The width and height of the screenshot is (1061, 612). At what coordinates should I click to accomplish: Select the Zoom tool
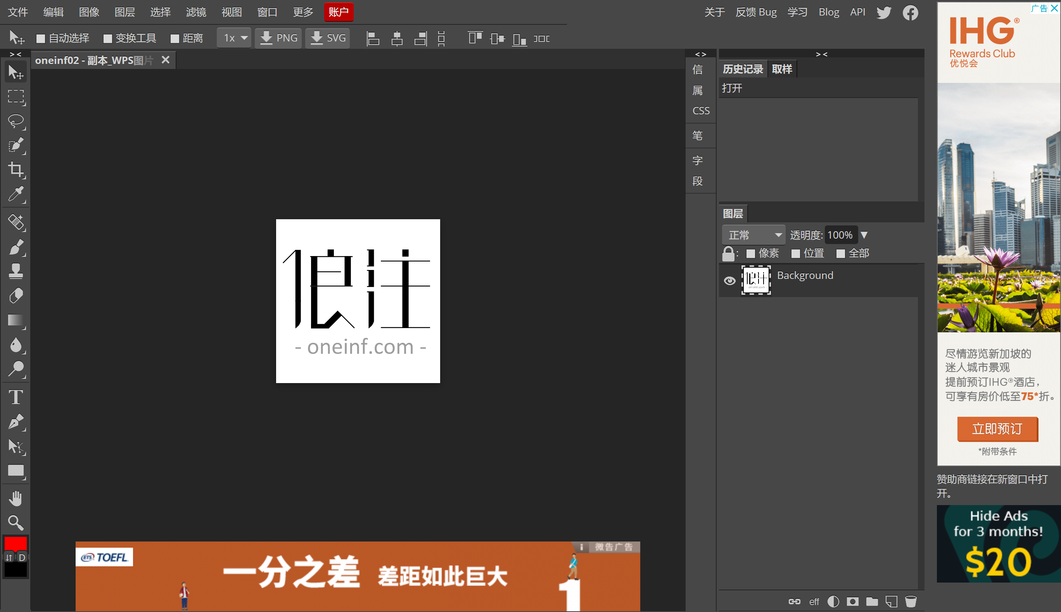(x=16, y=523)
